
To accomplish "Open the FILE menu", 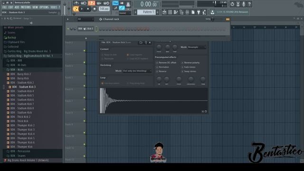I will pos(4,7).
